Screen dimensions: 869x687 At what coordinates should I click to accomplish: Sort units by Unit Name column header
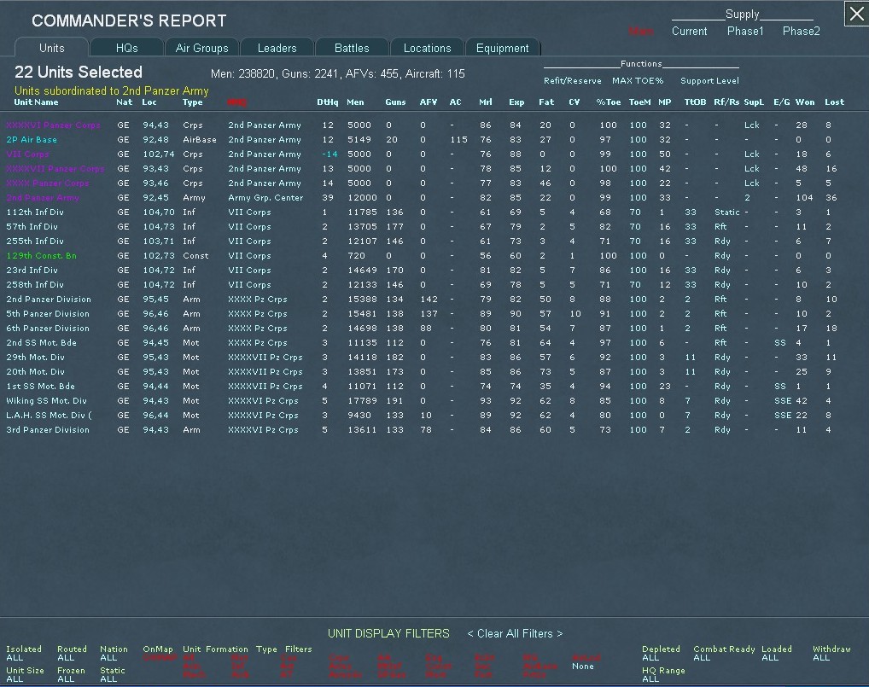pos(36,102)
